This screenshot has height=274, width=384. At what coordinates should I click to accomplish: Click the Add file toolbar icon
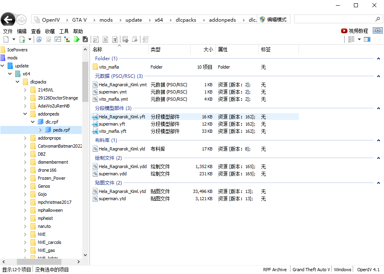pyautogui.click(x=22, y=39)
